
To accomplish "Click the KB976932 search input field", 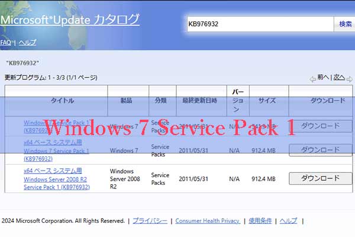I will pyautogui.click(x=260, y=24).
